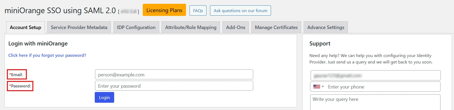Screen dimensions: 454x110
Task: Open the country code flag dropdown
Action: click(318, 87)
